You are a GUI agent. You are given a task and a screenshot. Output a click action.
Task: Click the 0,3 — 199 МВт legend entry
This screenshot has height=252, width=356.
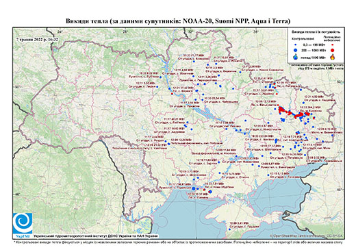(314, 45)
